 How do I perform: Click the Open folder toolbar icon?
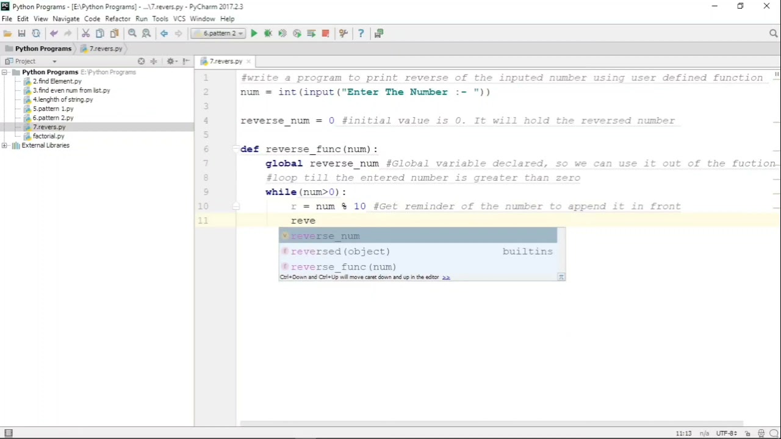[x=7, y=34]
